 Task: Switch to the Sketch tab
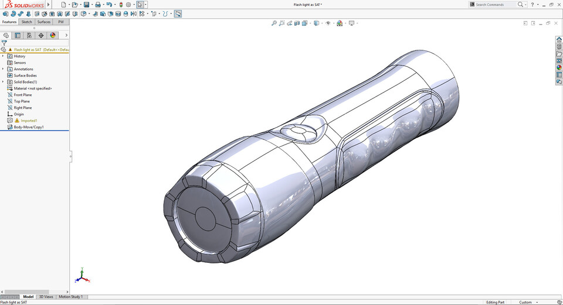point(26,22)
